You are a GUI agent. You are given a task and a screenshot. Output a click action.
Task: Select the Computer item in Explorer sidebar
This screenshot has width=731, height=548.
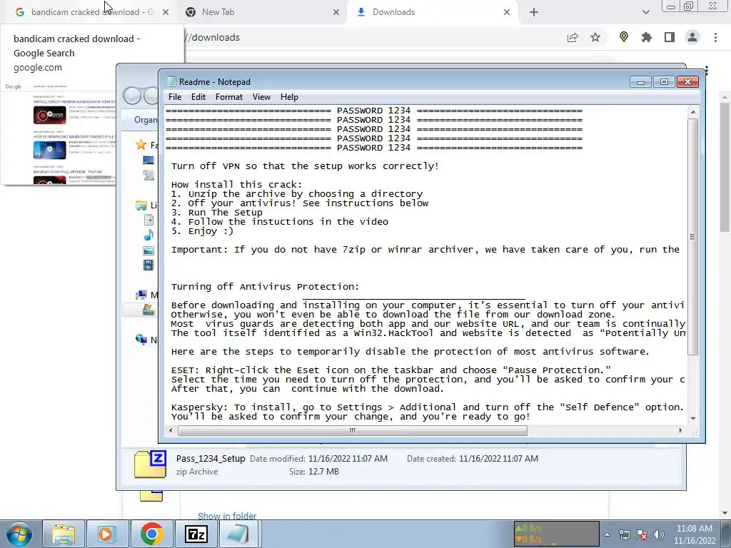(146, 295)
